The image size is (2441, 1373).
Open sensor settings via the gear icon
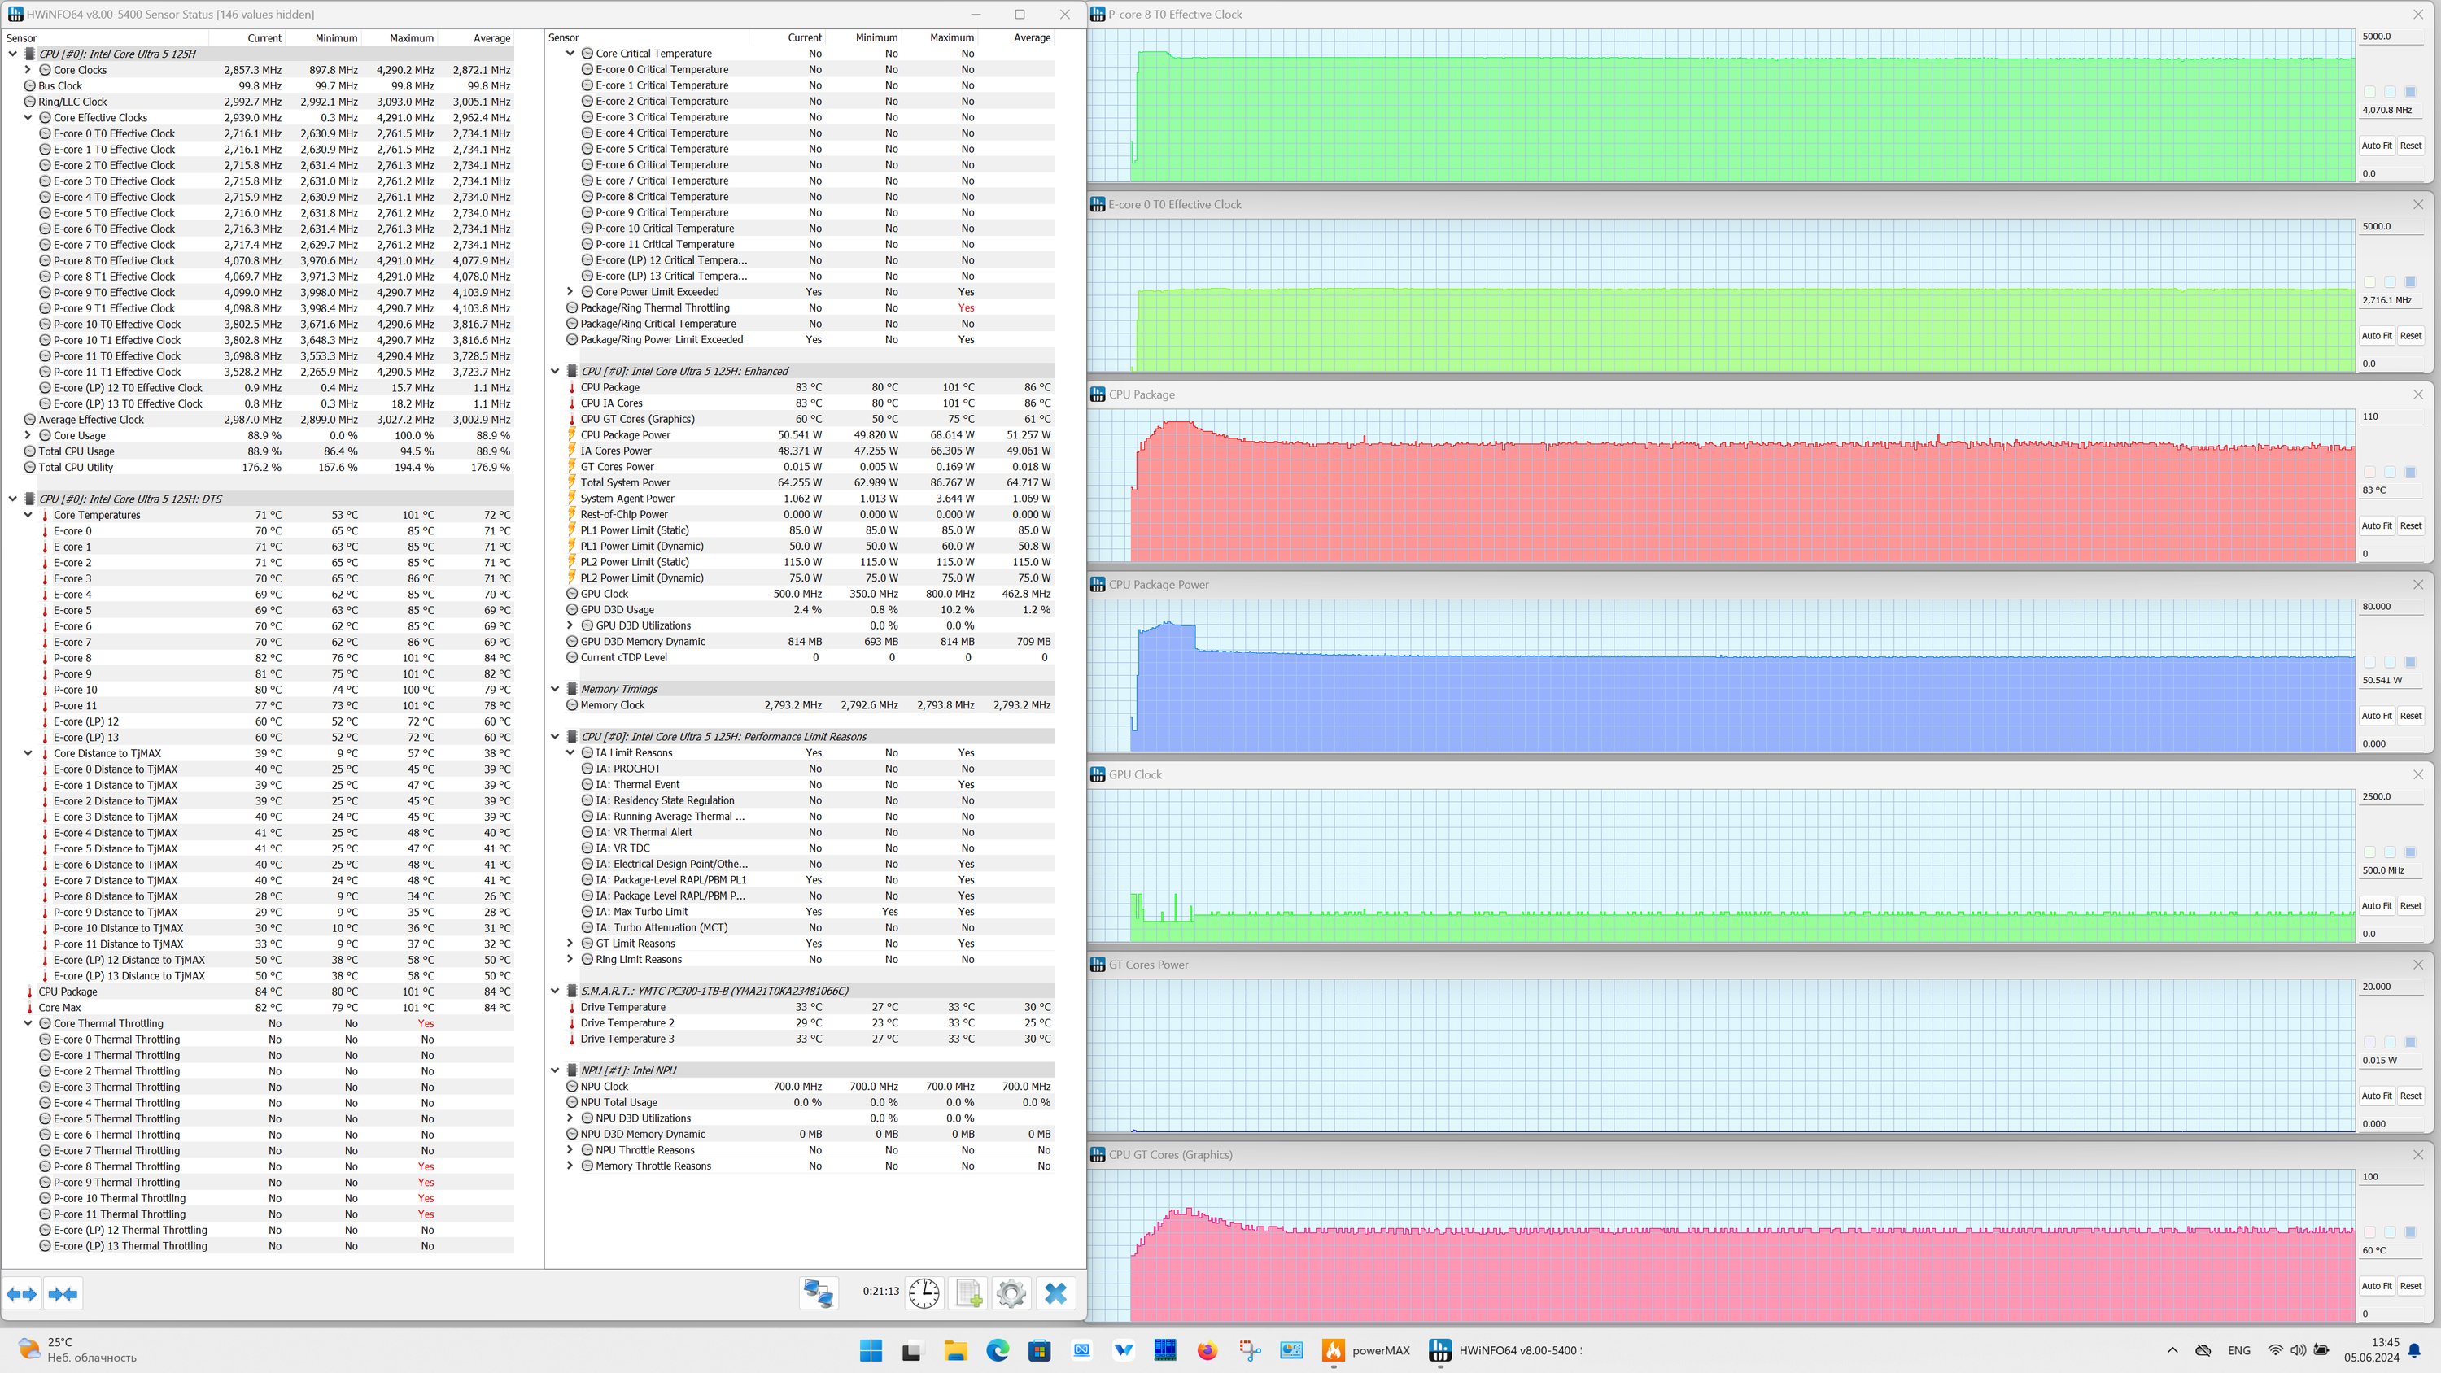tap(1011, 1293)
